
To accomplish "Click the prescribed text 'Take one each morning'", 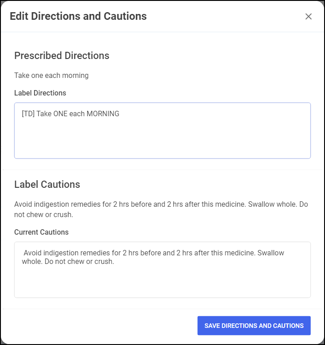I will pos(51,75).
